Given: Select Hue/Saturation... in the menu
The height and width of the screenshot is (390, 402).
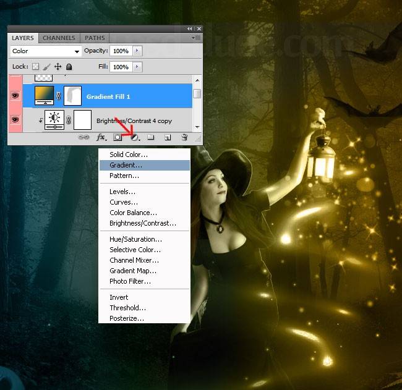Looking at the screenshot, I should point(135,239).
